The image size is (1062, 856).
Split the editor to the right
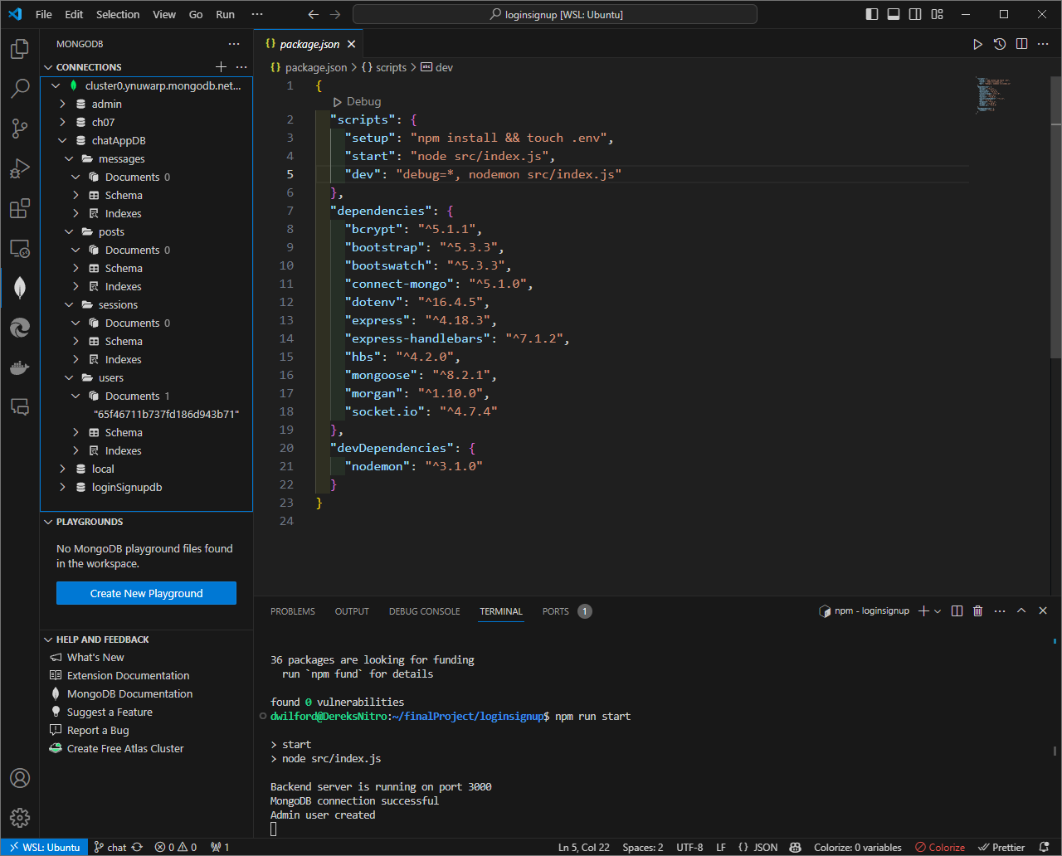[x=1021, y=44]
